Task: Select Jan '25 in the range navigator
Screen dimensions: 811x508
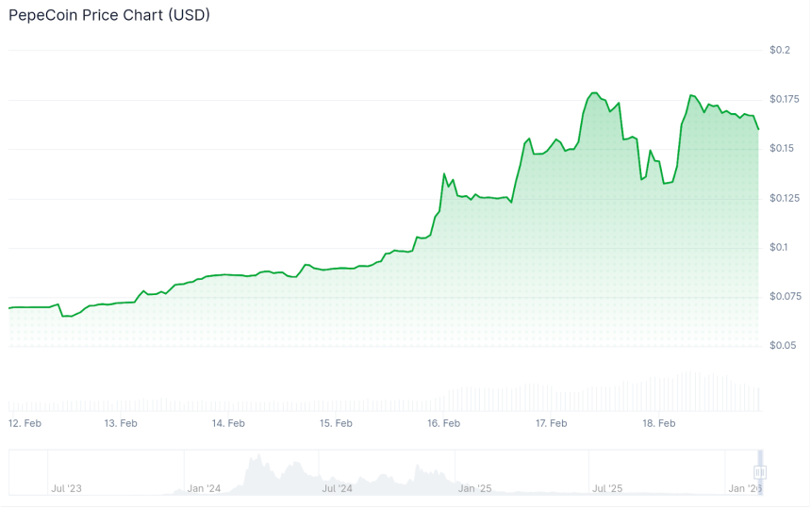Action: point(475,488)
